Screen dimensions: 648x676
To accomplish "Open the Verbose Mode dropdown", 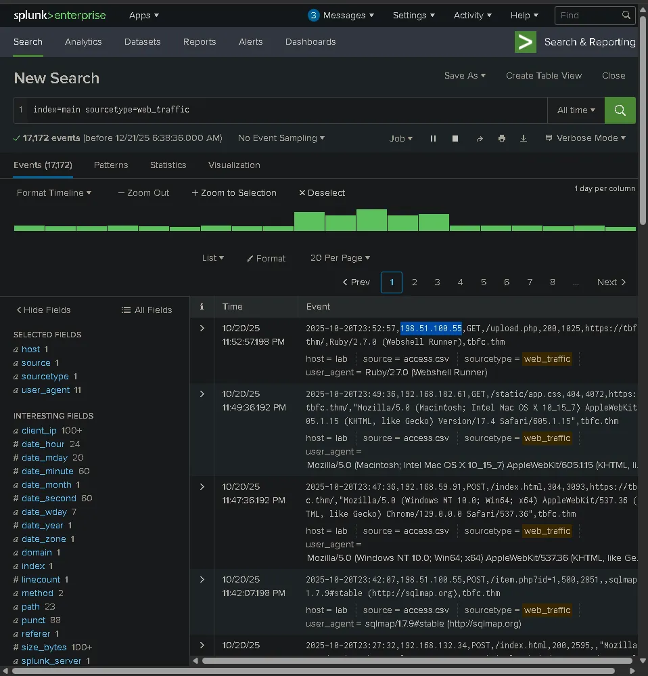I will 585,138.
